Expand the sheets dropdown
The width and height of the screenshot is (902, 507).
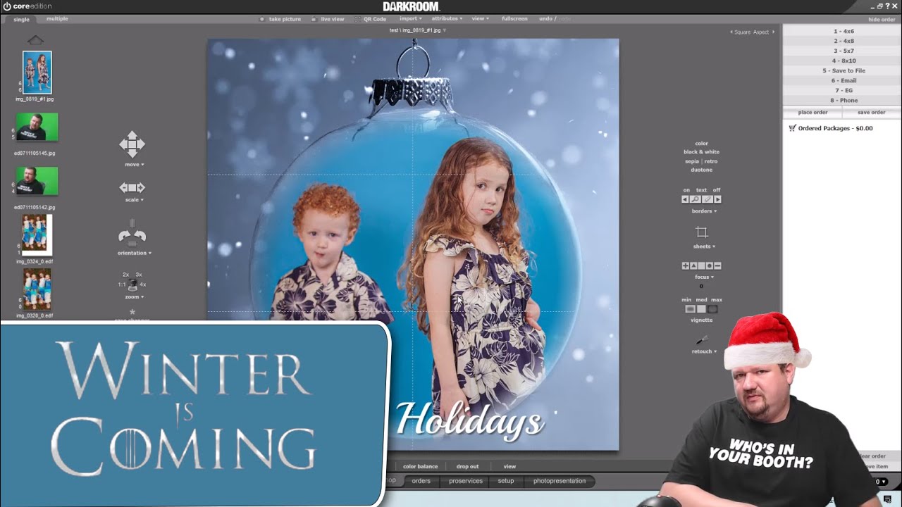click(704, 246)
